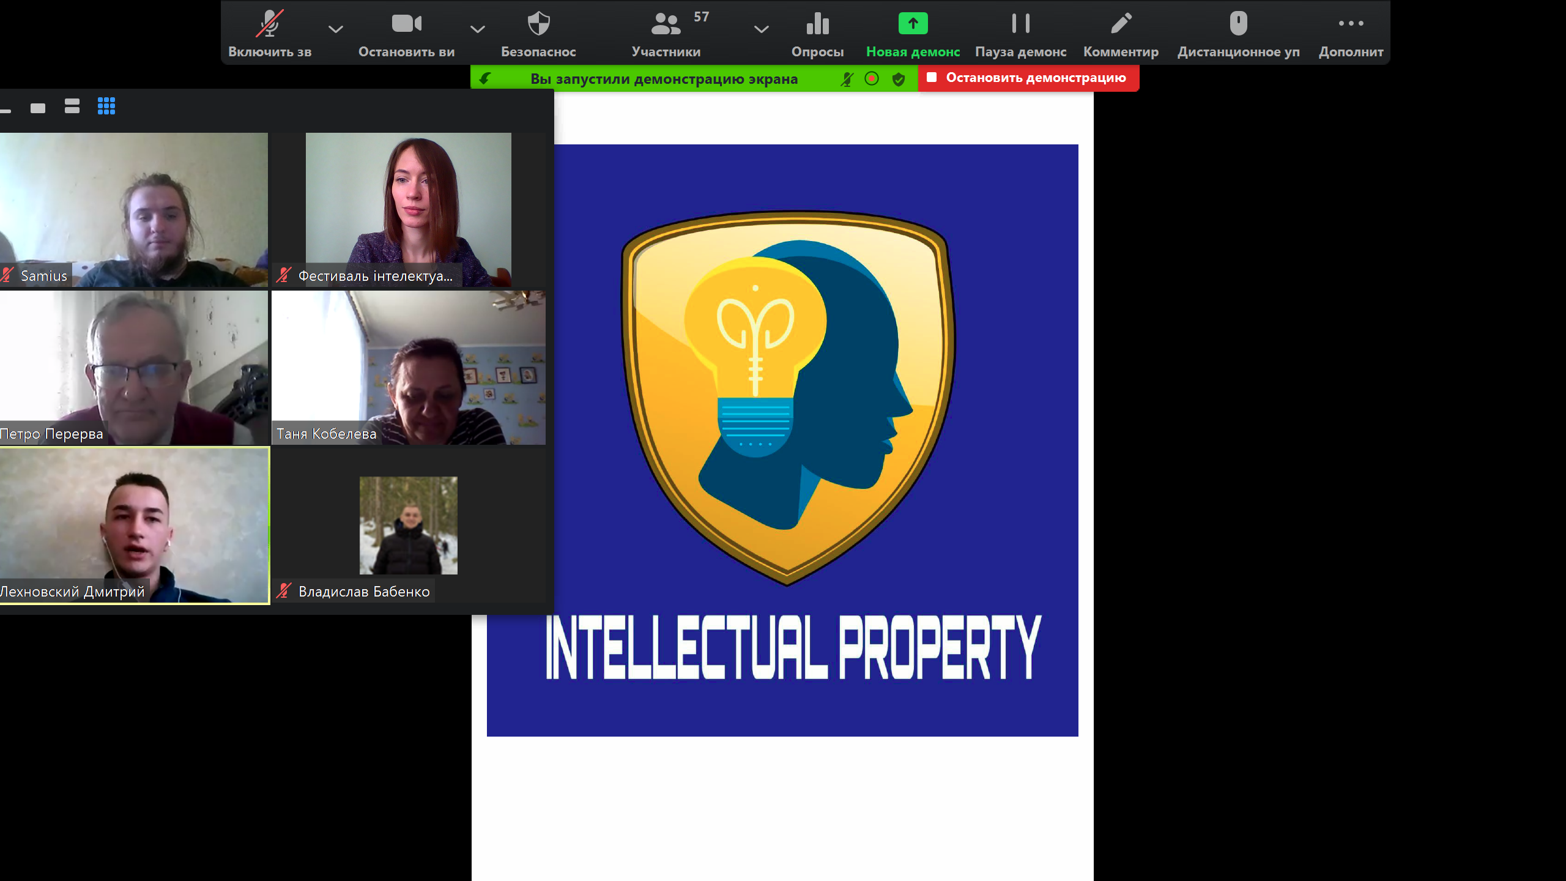Image resolution: width=1566 pixels, height=881 pixels.
Task: Minimize video panel with dash icon
Action: coord(6,111)
